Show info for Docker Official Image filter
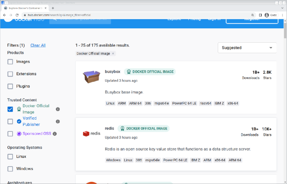287x184 pixels. [58, 109]
